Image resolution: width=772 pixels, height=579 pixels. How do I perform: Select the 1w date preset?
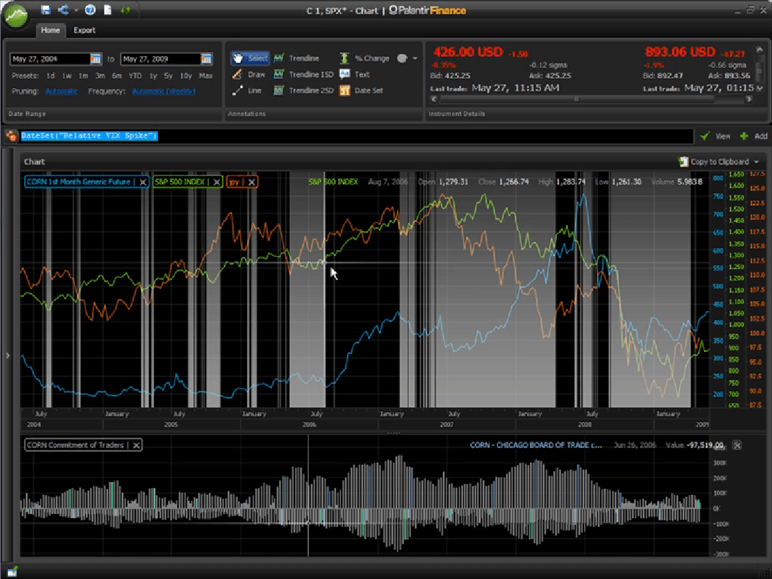(67, 76)
